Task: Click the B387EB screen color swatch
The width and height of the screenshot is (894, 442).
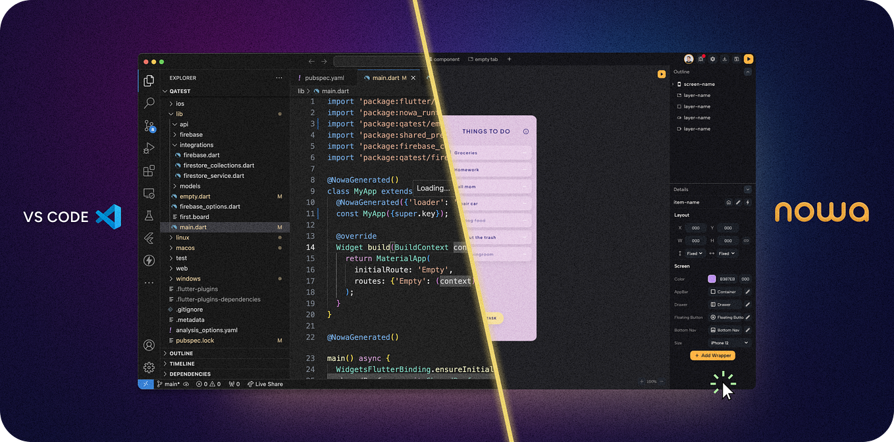Action: pos(711,279)
